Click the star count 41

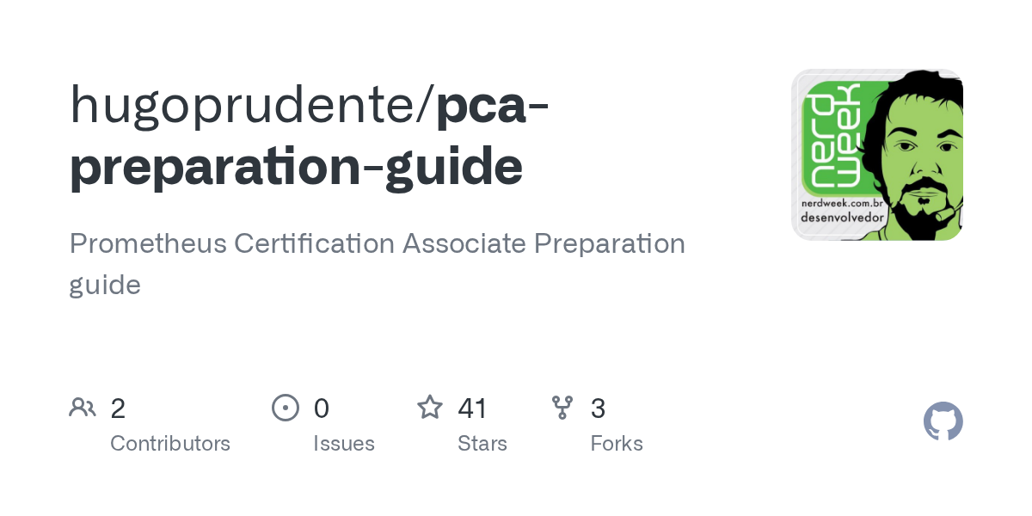(473, 408)
